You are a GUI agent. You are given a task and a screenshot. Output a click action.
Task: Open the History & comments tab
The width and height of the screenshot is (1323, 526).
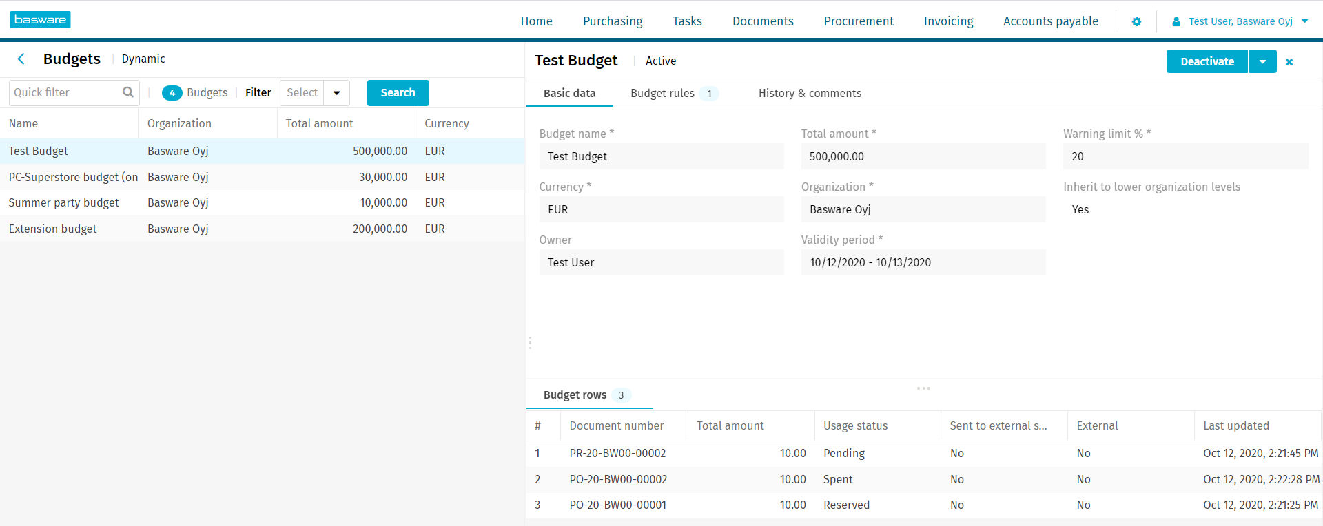810,94
